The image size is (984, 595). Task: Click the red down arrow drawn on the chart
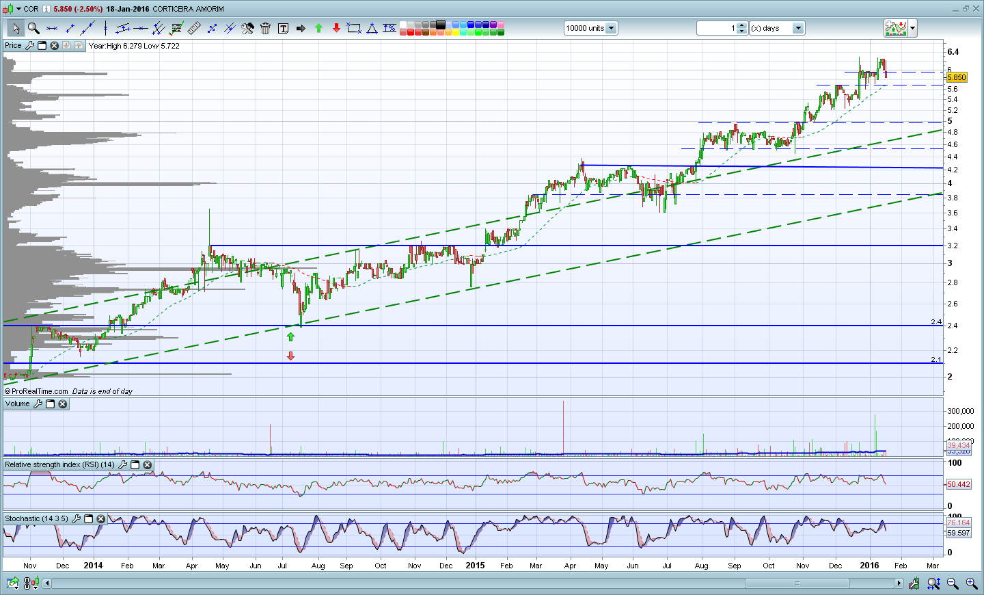[x=290, y=356]
